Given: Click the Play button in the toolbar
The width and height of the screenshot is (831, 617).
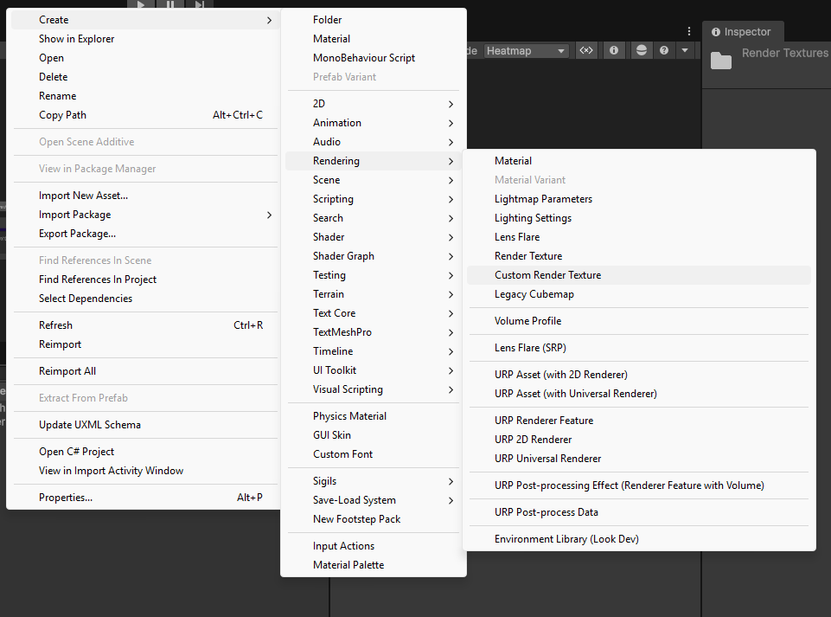Looking at the screenshot, I should pyautogui.click(x=141, y=4).
